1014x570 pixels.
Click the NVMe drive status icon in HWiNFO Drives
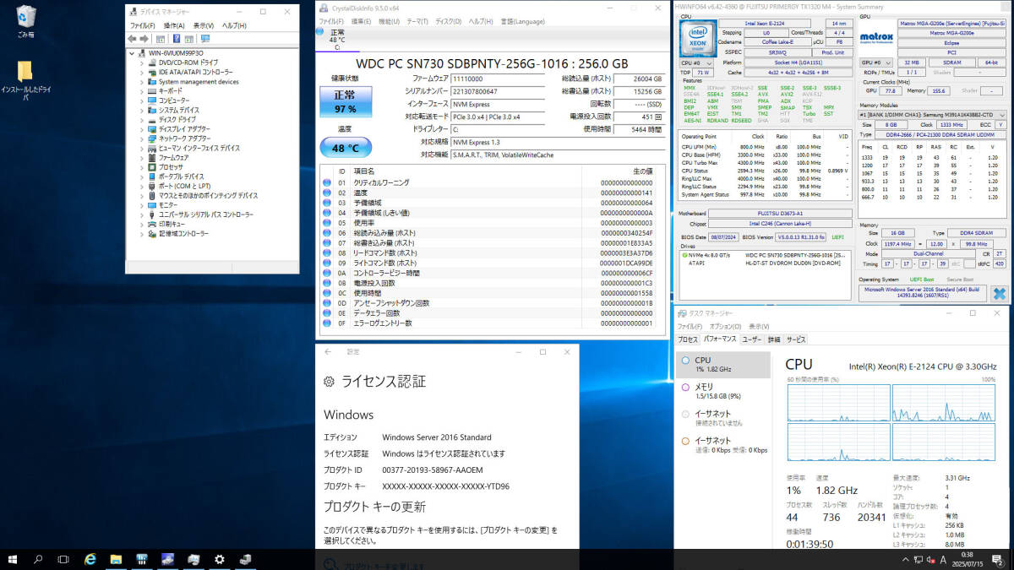click(x=684, y=254)
